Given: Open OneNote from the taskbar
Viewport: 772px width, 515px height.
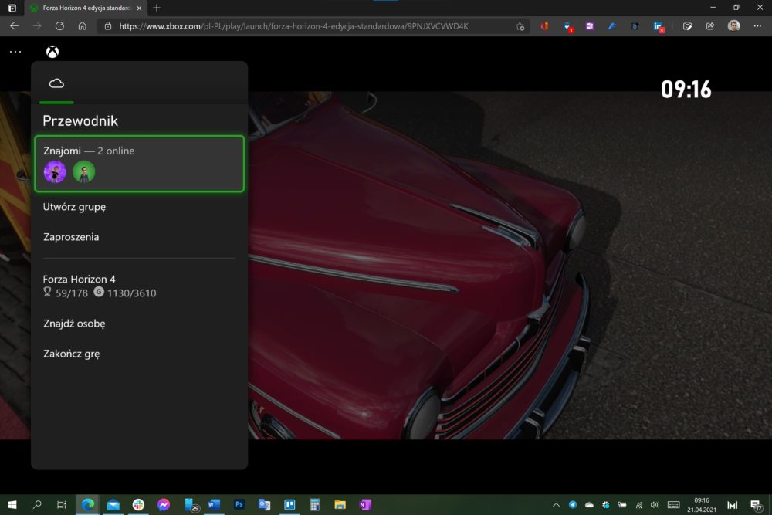Looking at the screenshot, I should (365, 505).
